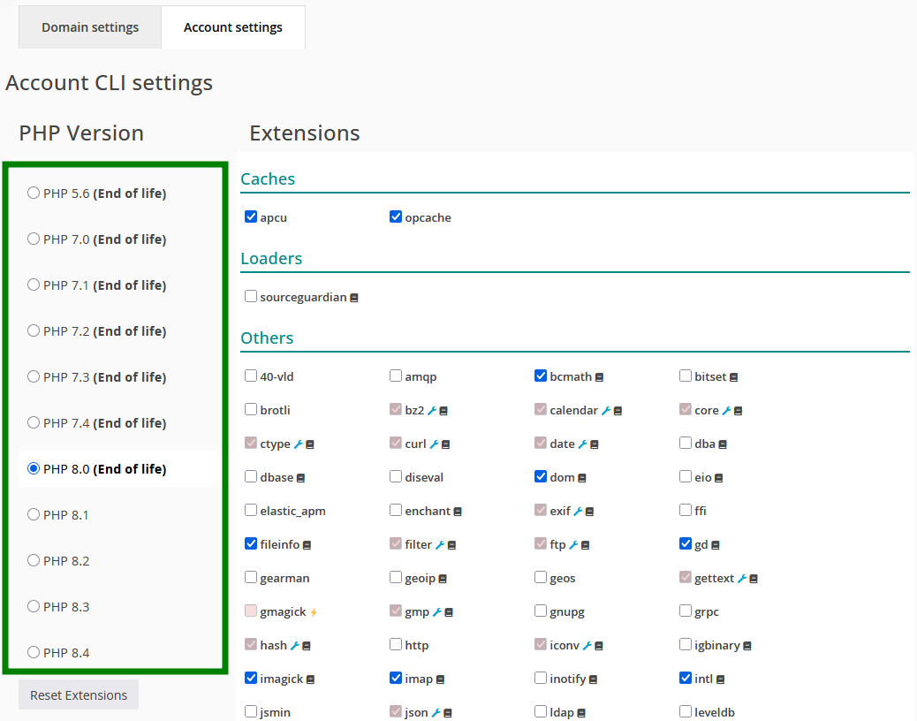Open the book icon next to sourceguardian
The height and width of the screenshot is (721, 917).
click(354, 298)
